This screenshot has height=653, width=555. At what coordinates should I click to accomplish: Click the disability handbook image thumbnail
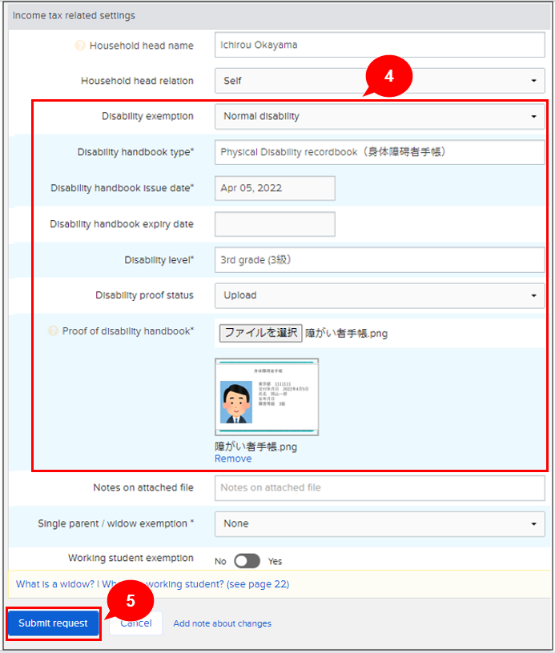[x=267, y=397]
